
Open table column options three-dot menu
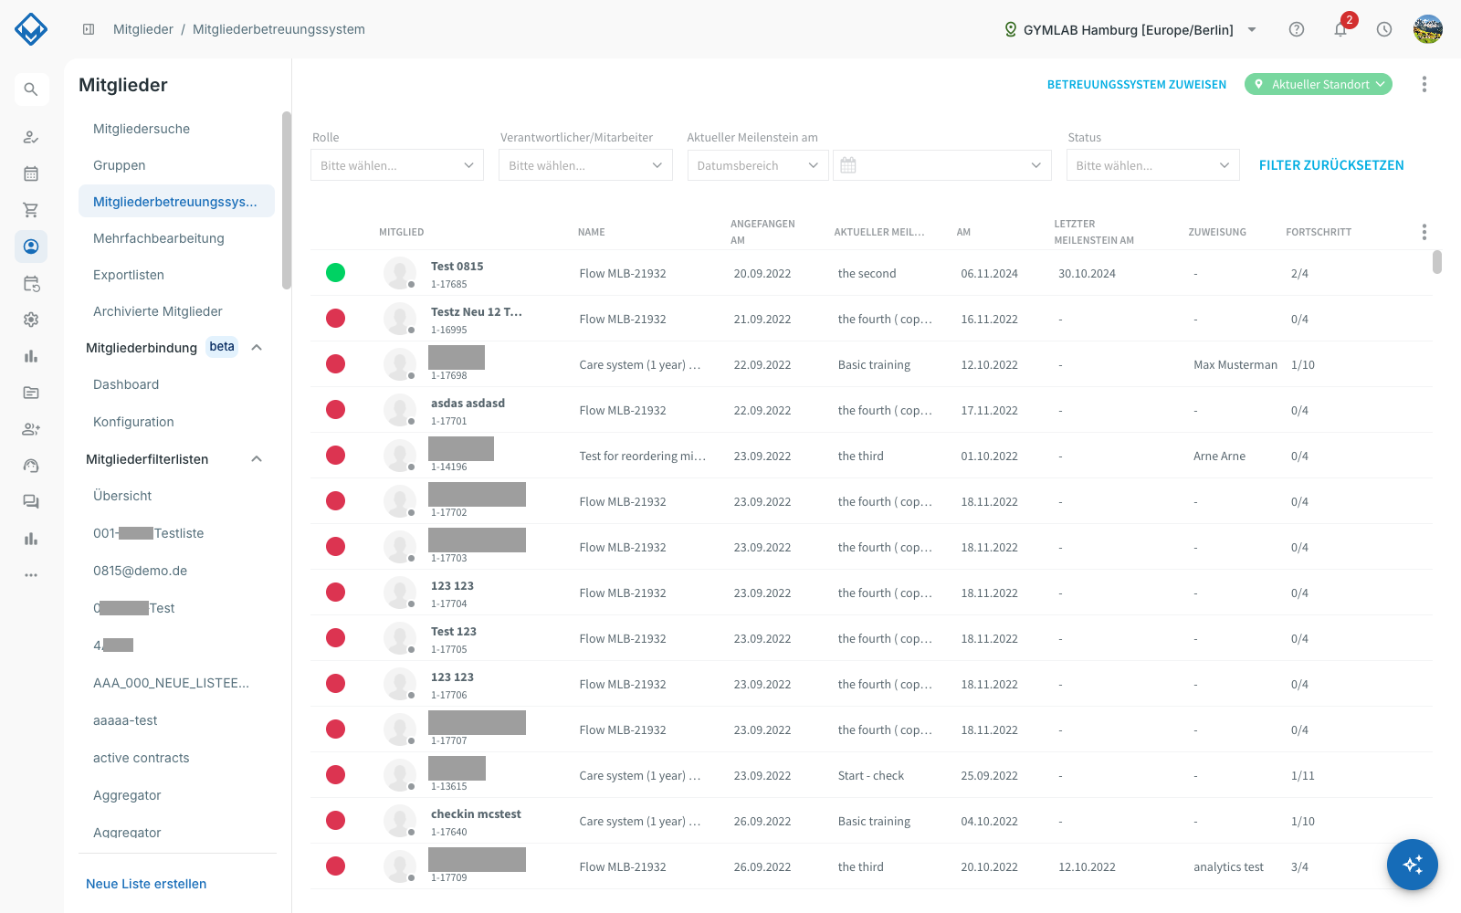pos(1424,232)
